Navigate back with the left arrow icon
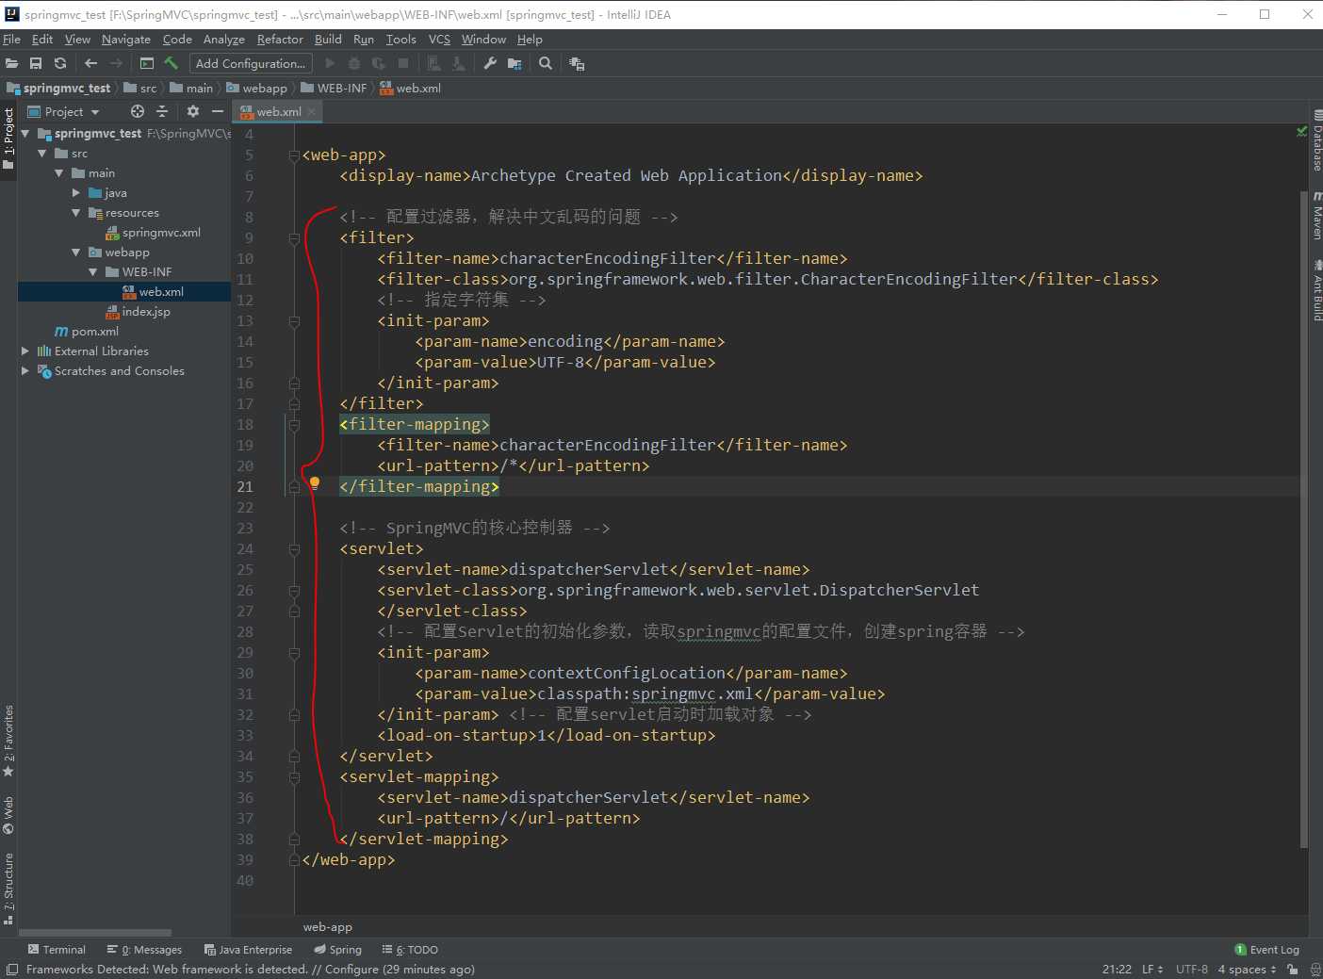Viewport: 1323px width, 979px height. click(90, 63)
